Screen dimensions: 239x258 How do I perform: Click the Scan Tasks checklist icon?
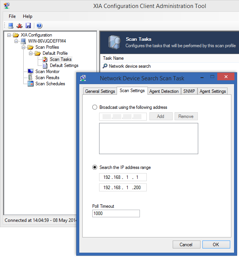tap(45, 59)
